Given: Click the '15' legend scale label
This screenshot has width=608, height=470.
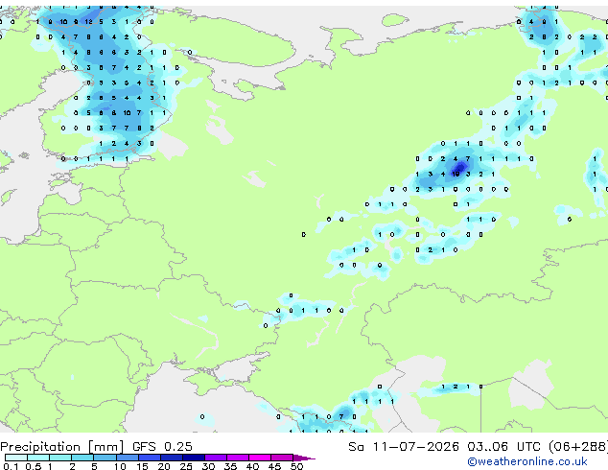Looking at the screenshot, I should click(142, 466).
